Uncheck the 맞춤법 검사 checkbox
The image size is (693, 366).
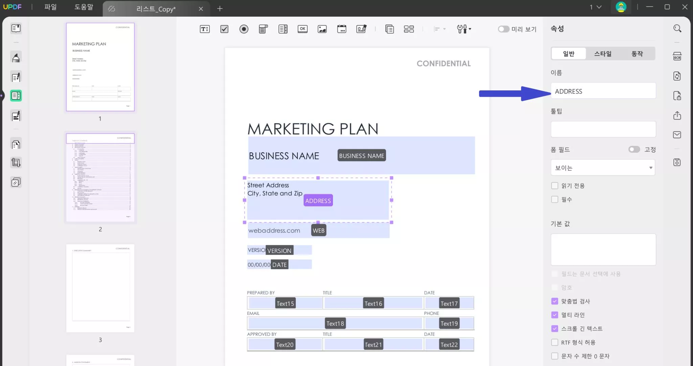pyautogui.click(x=555, y=301)
